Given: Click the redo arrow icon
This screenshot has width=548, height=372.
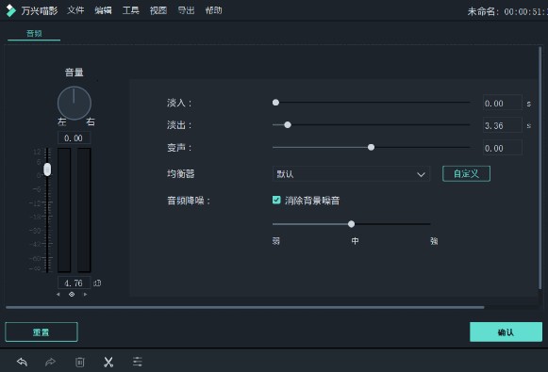Looking at the screenshot, I should pos(51,362).
